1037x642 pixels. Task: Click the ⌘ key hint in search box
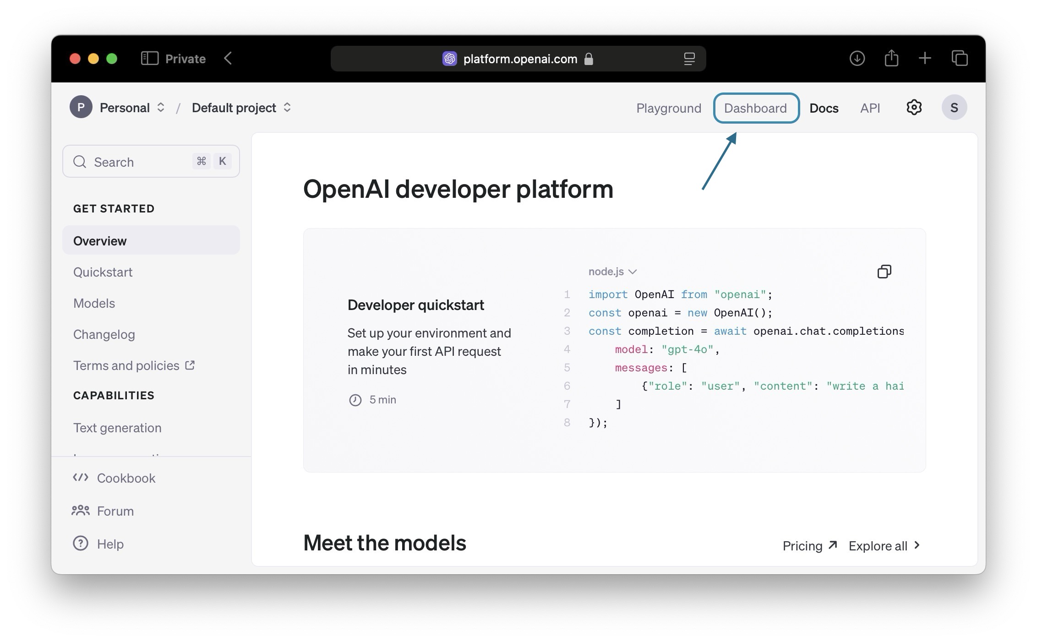point(201,161)
